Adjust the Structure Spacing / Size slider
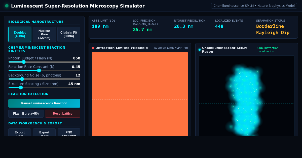The height and width of the screenshot is (158, 302). [44, 88]
